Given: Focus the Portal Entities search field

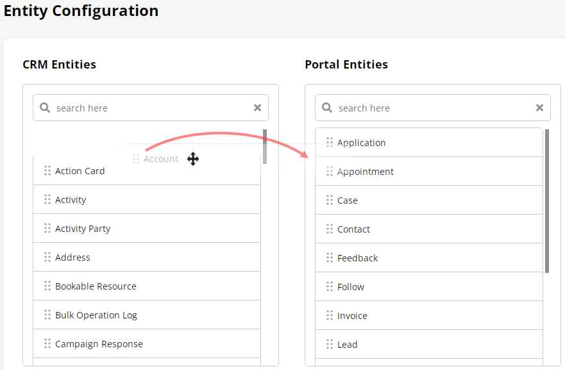Looking at the screenshot, I should point(430,108).
